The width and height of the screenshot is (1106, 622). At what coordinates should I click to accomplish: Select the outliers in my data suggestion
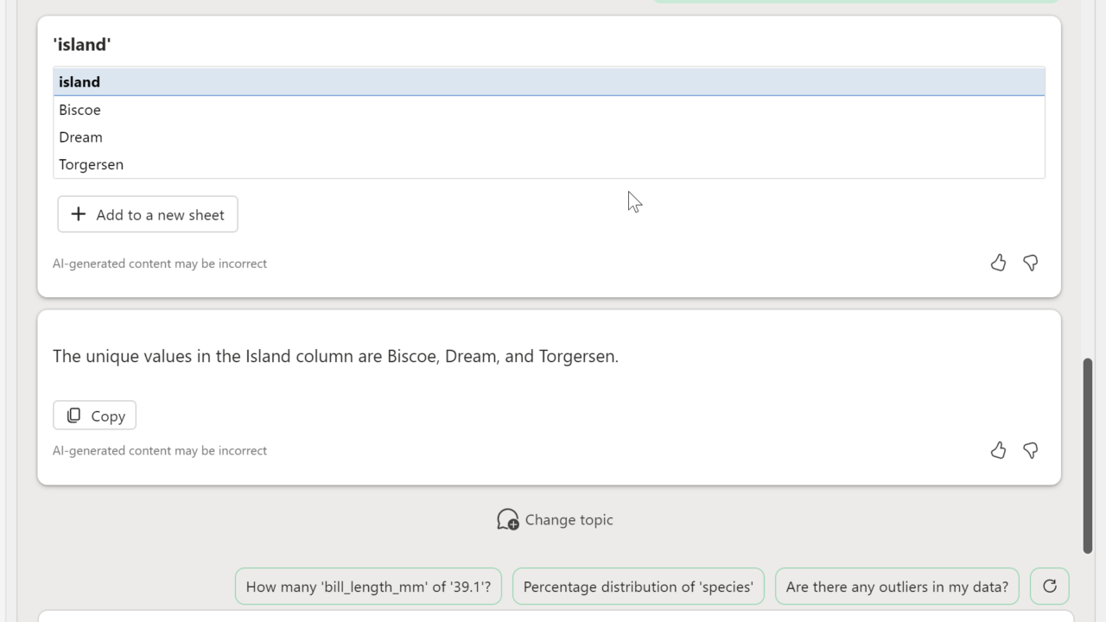pos(897,587)
